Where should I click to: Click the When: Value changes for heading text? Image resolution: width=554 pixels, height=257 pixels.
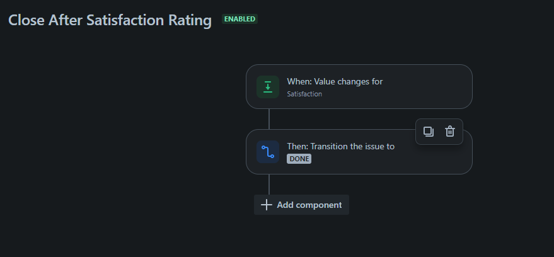coord(335,81)
